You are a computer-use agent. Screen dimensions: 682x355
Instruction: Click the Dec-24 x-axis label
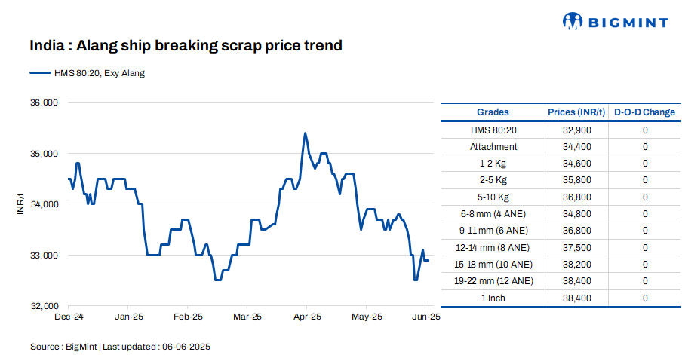coord(69,317)
